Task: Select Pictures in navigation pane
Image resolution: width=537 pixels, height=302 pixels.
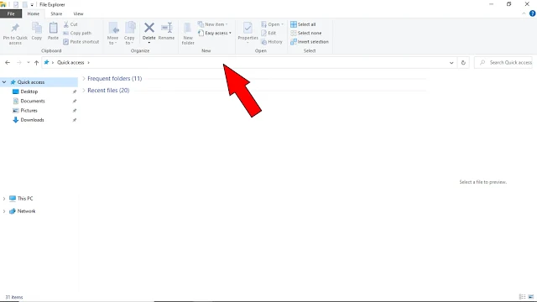Action: click(29, 111)
